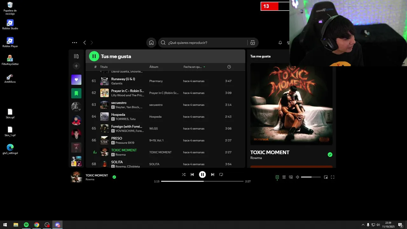
Task: Open Rowma artist link in right panel
Action: 256,158
